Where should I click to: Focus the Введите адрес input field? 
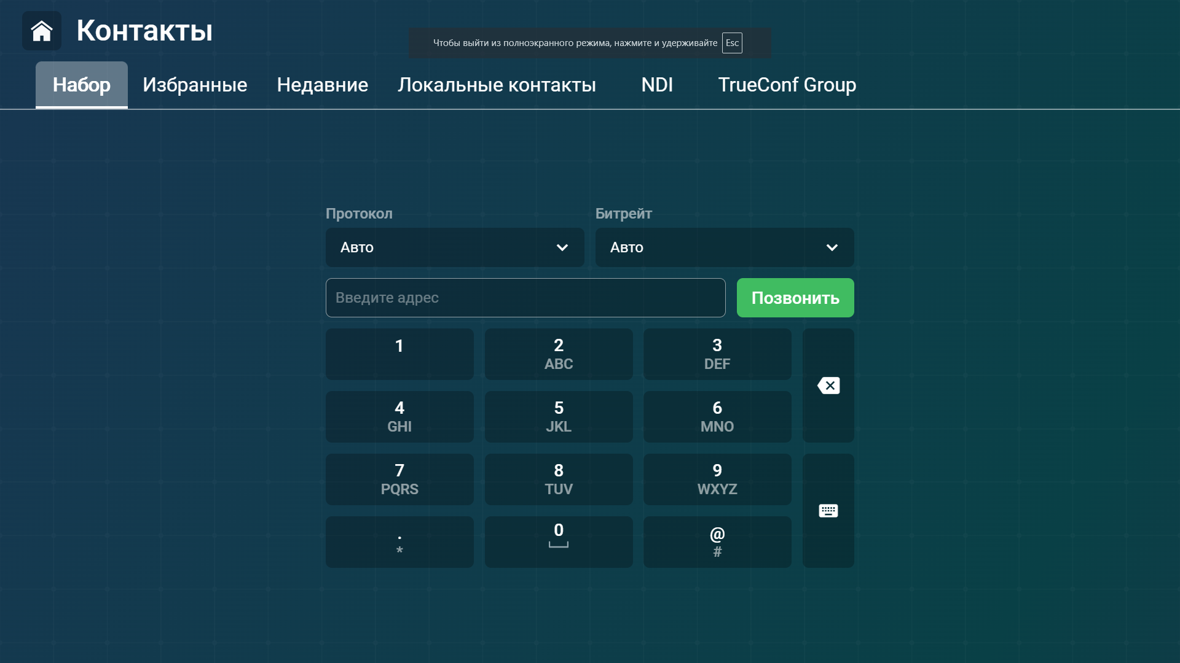[525, 298]
